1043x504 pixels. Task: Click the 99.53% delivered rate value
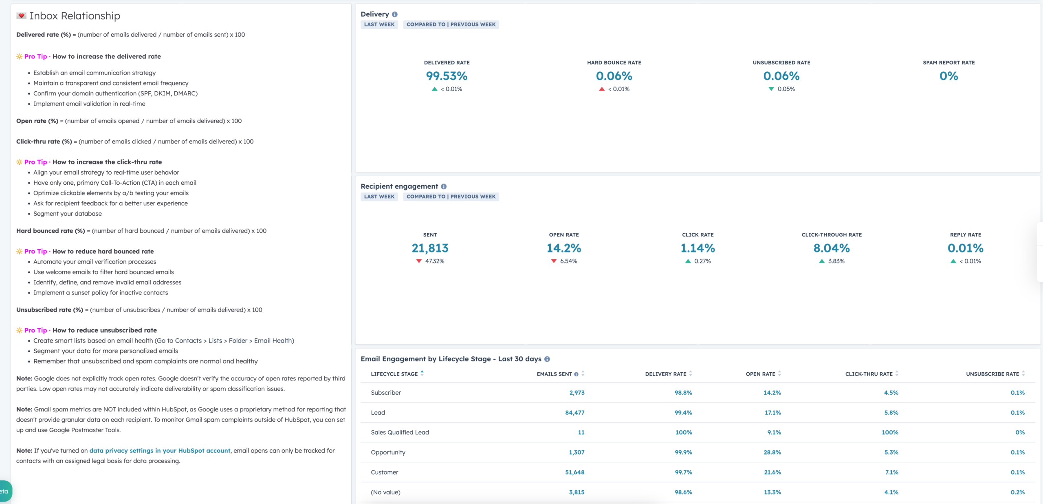pyautogui.click(x=447, y=76)
